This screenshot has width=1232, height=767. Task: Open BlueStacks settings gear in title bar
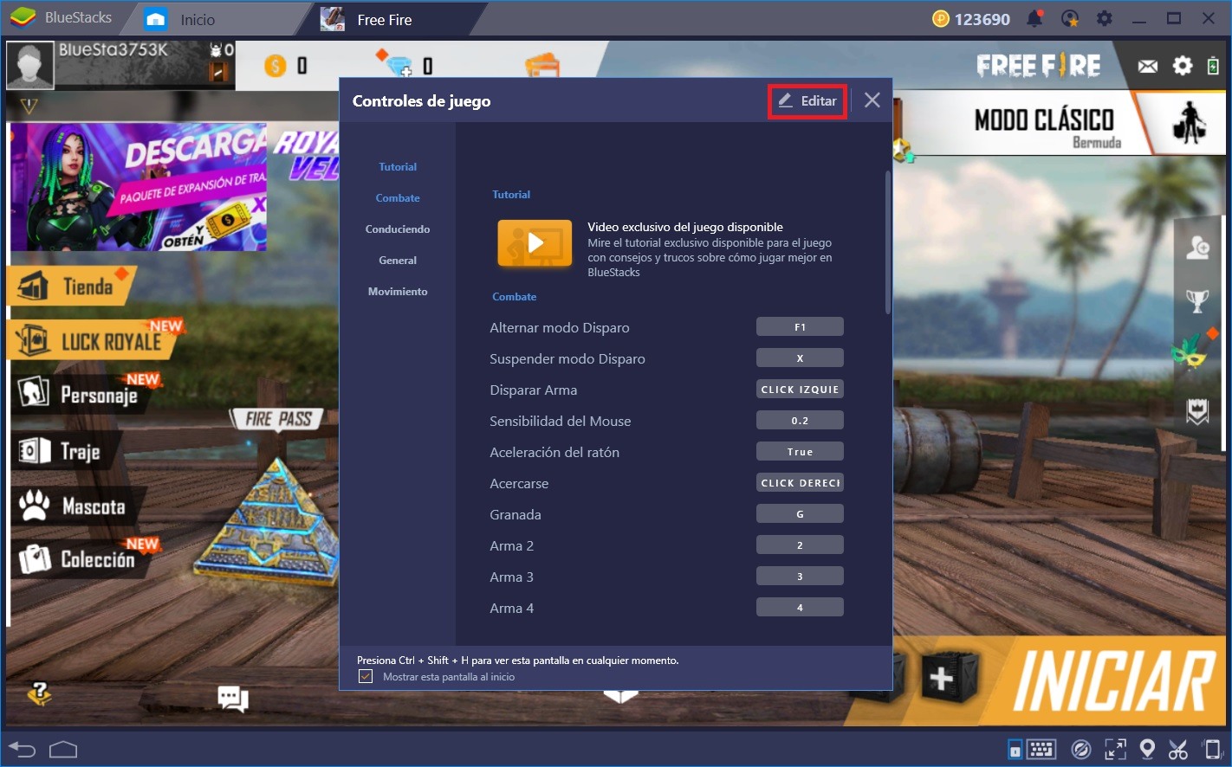click(x=1105, y=18)
